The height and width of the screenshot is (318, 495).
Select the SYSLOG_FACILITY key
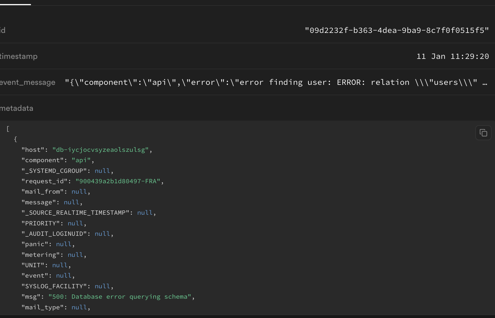pos(55,286)
